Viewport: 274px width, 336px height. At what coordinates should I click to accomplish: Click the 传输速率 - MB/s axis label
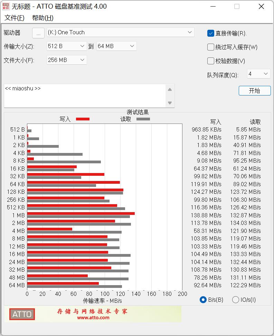pyautogui.click(x=102, y=301)
